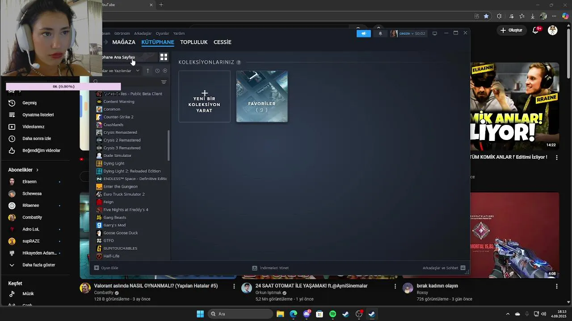Viewport: 572px width, 321px height.
Task: Open YouTube Müzik in Keşfet
Action: click(28, 294)
